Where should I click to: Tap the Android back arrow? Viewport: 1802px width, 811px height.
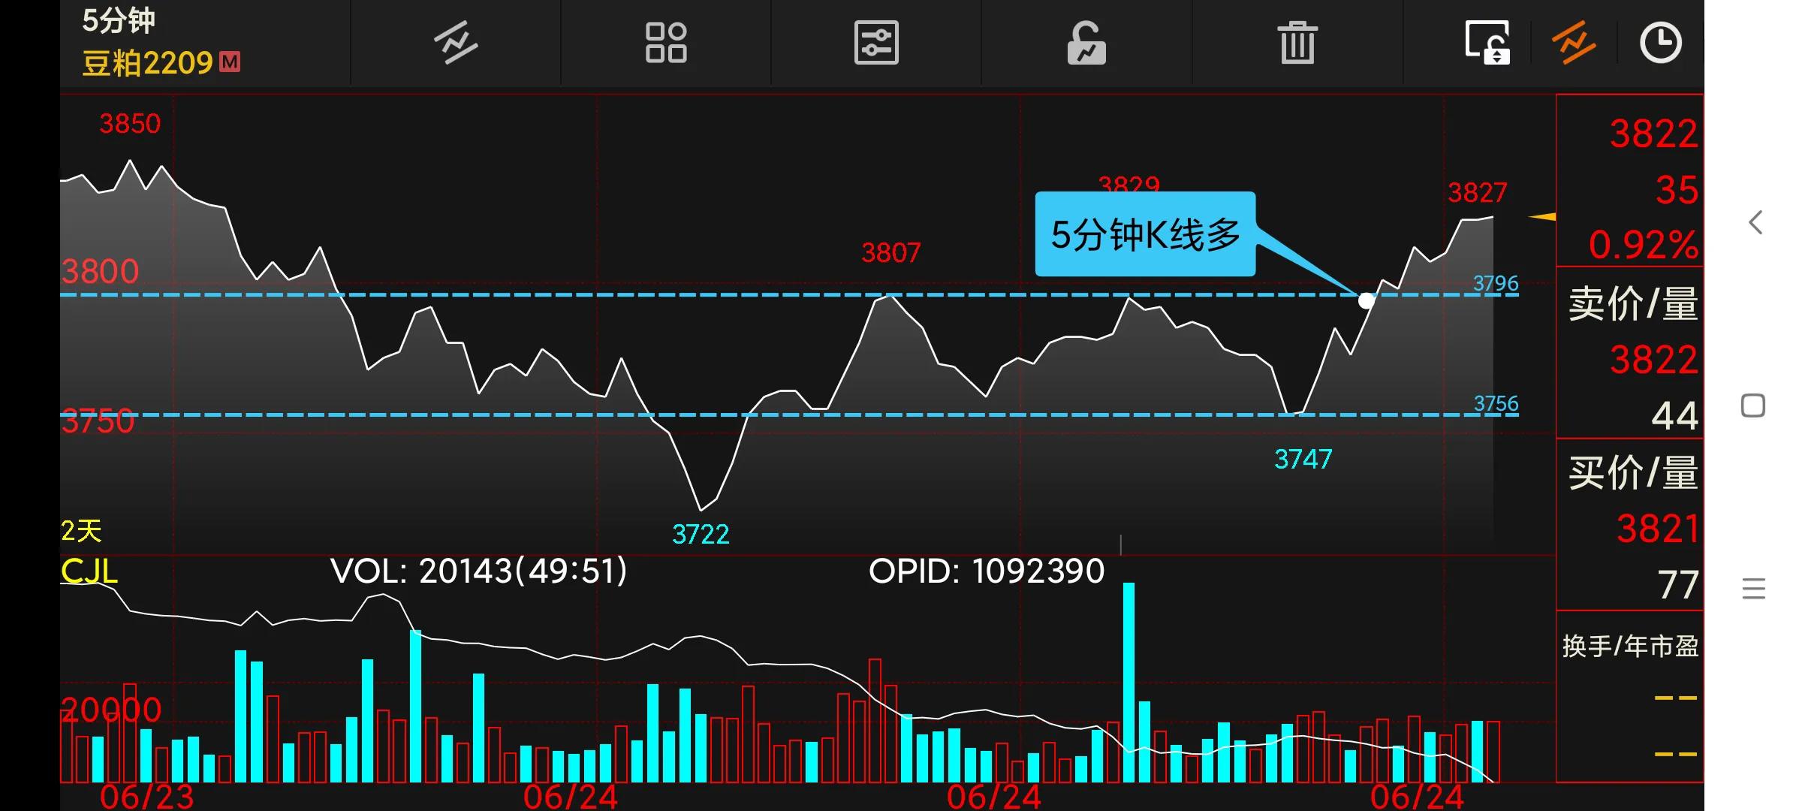click(1755, 222)
